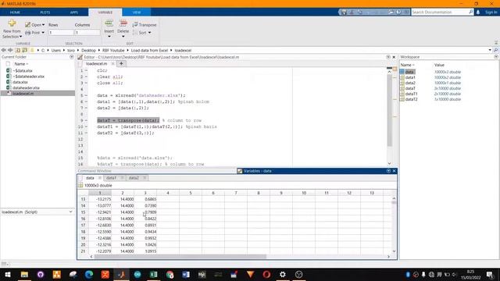Click column 2 header in Variables table

click(x=123, y=193)
